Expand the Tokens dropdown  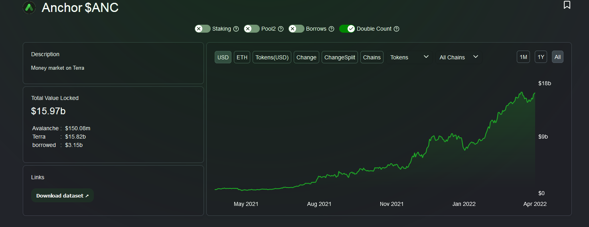(409, 57)
